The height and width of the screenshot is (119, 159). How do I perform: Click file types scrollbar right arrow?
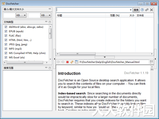tap(47, 62)
